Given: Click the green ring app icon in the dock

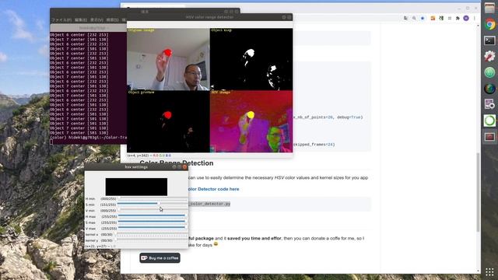Looking at the screenshot, I should (x=489, y=121).
